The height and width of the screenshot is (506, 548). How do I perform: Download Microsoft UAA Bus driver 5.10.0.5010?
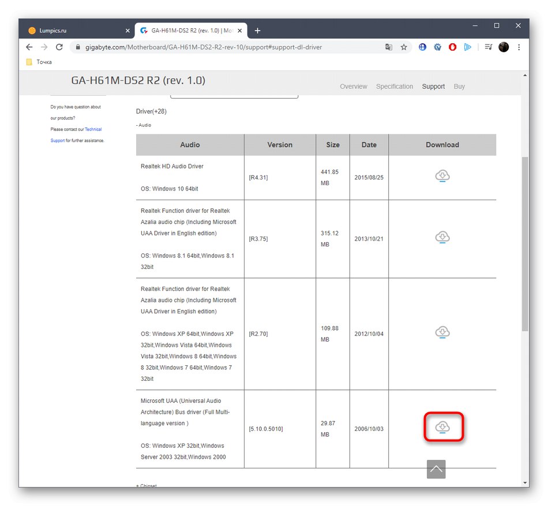(x=442, y=427)
